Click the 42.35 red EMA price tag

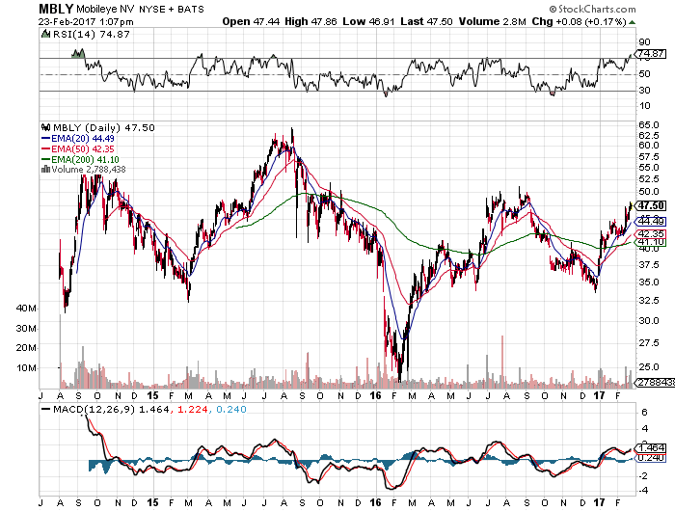point(651,233)
